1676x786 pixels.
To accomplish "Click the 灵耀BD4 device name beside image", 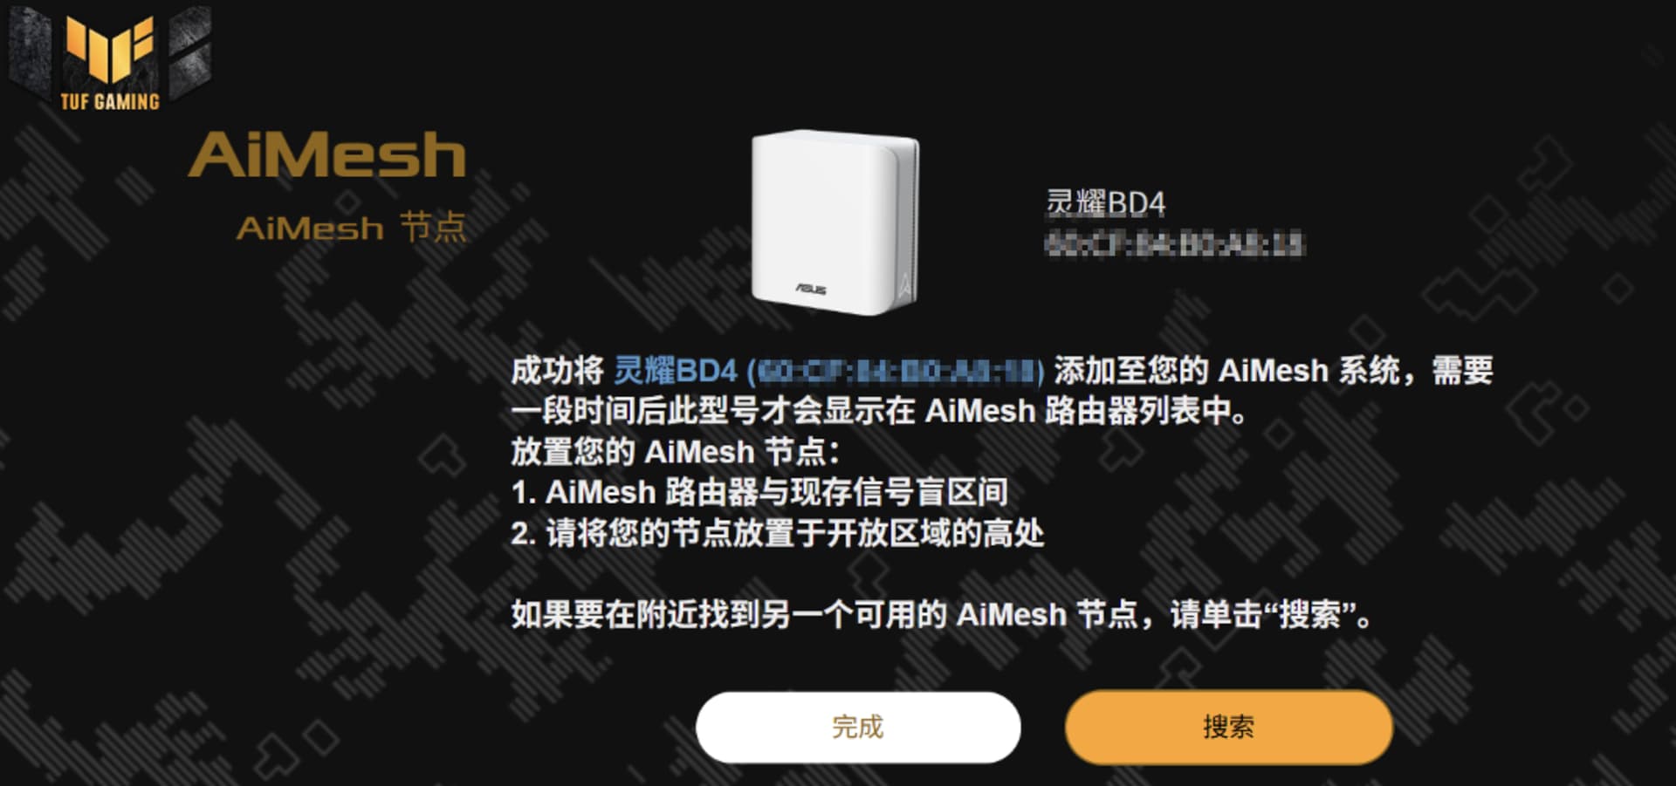I will [x=1105, y=204].
